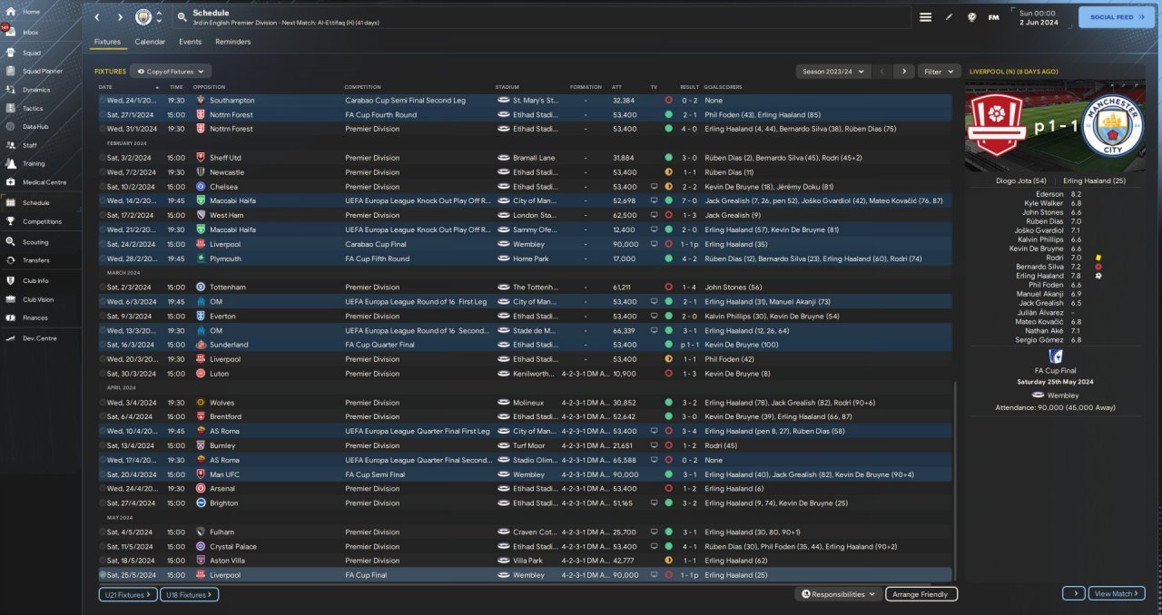
Task: Select the Man UFC FA Cup Semi Final row
Action: 525,474
